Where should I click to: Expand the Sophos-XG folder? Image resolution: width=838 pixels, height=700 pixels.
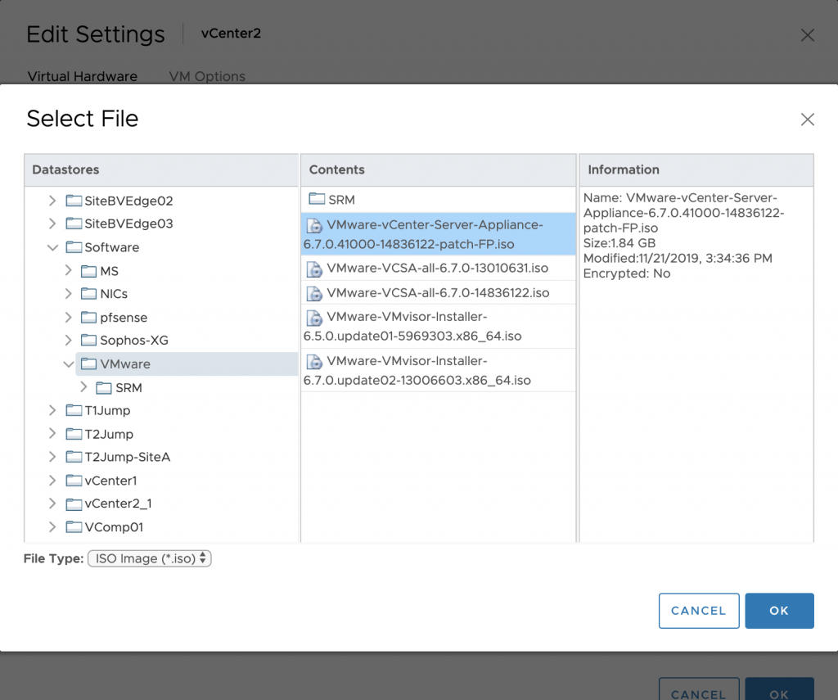(68, 340)
